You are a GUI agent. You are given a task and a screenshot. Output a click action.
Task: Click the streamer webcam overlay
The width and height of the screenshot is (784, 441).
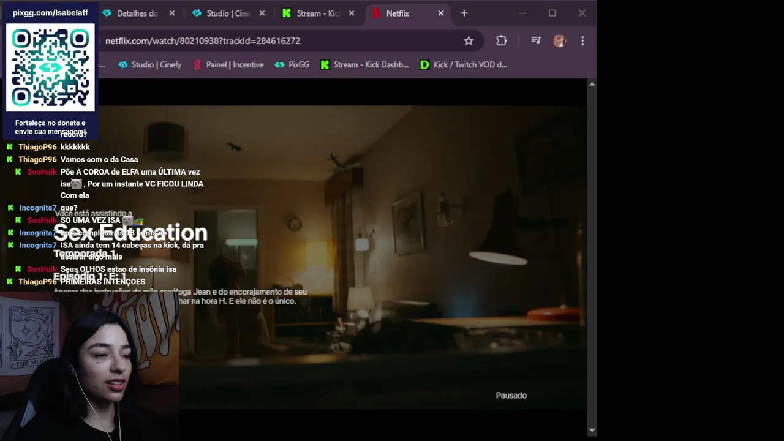click(89, 367)
